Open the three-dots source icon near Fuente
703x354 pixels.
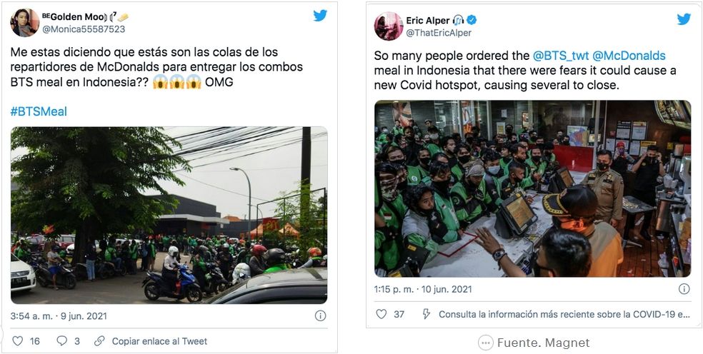coord(486,343)
